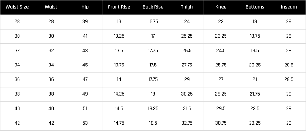Click the knee value 23.25
The image size is (306, 131).
[x=221, y=36]
